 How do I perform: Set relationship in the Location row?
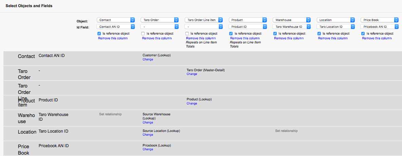coord(286,131)
